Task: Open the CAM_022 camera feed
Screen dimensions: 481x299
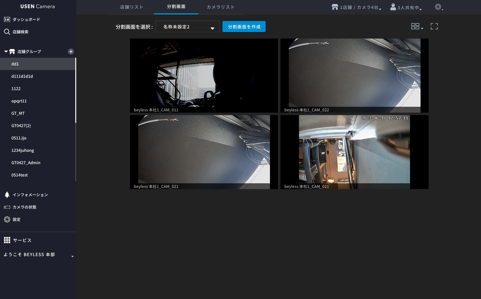Action: pyautogui.click(x=354, y=75)
